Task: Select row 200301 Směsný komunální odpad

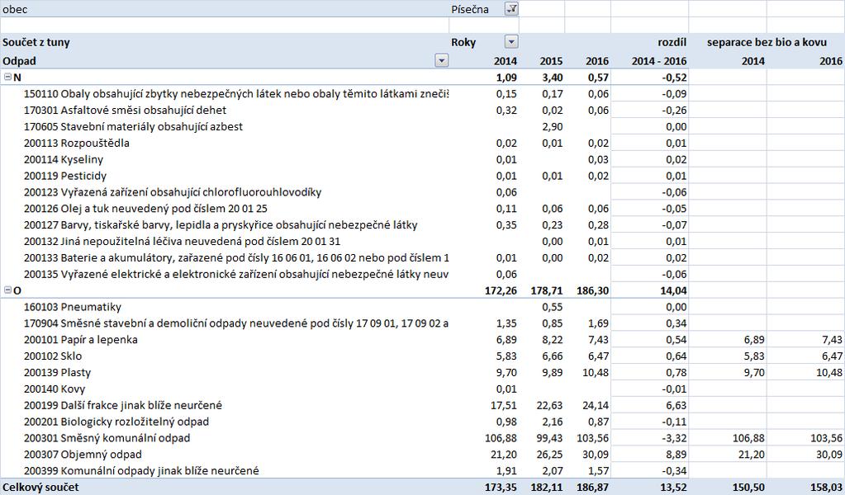Action: [107, 438]
